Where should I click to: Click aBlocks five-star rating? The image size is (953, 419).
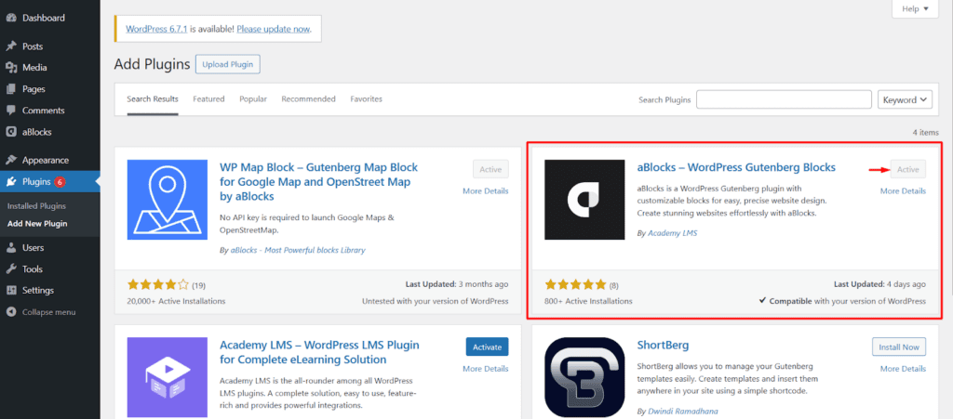coord(575,284)
